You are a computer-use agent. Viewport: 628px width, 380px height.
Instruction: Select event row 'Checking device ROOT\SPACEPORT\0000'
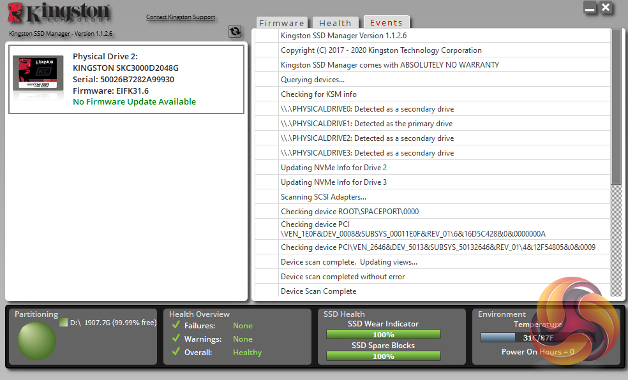(433, 212)
